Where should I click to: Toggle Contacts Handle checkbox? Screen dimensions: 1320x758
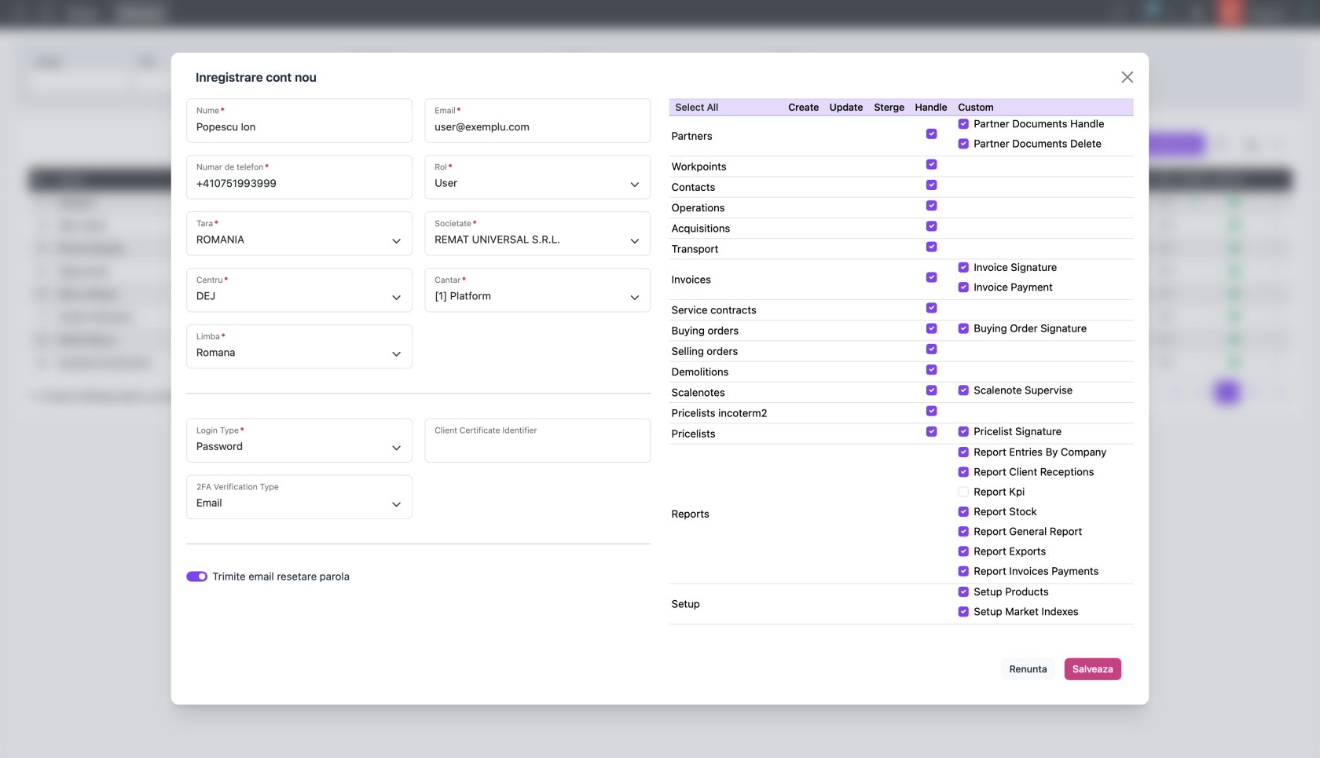931,185
